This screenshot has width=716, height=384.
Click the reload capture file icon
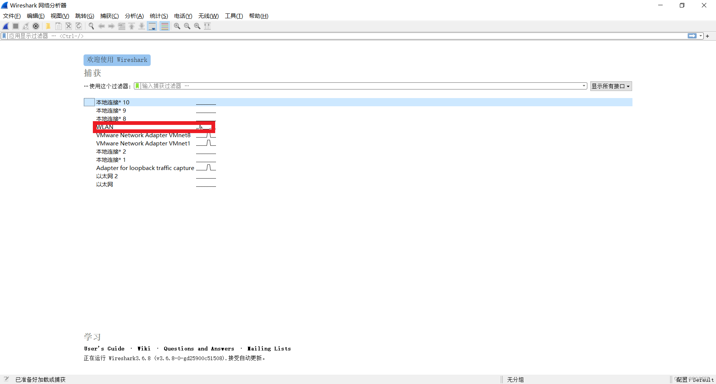click(79, 26)
